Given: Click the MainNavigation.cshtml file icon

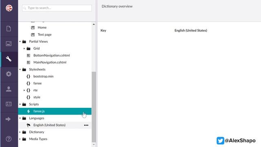Looking at the screenshot, I should pos(29,62).
